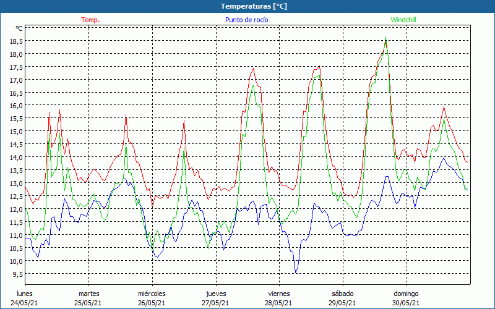Select the blue Punto de rocío legend label

[x=246, y=20]
